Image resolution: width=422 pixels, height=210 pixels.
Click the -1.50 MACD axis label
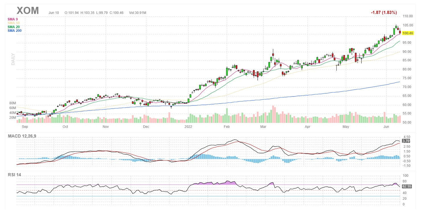pos(406,165)
